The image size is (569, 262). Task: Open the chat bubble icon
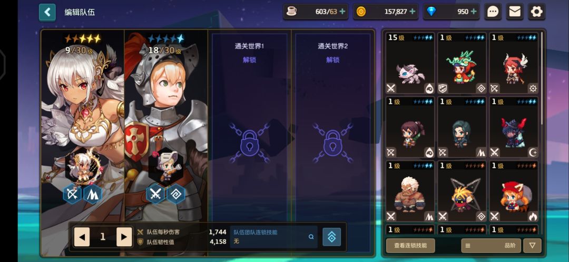[493, 12]
